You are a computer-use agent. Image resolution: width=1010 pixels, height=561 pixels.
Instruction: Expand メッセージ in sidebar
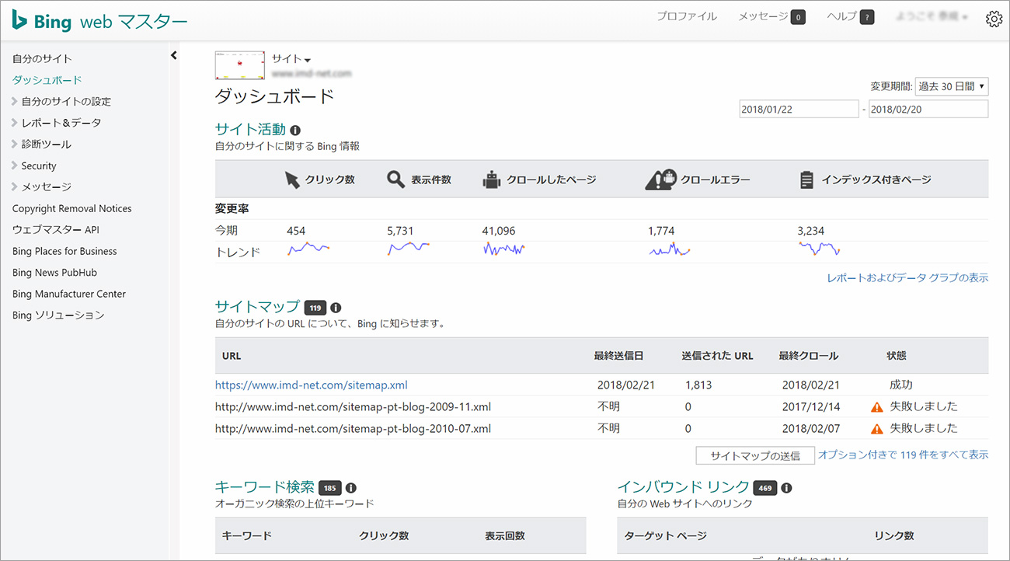41,186
